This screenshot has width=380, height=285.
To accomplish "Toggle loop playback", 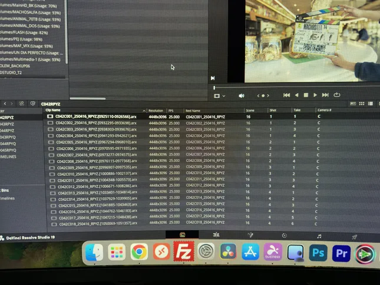I will [337, 95].
